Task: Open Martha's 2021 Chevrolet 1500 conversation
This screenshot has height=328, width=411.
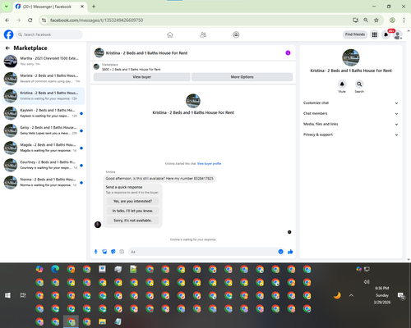Action: point(44,61)
